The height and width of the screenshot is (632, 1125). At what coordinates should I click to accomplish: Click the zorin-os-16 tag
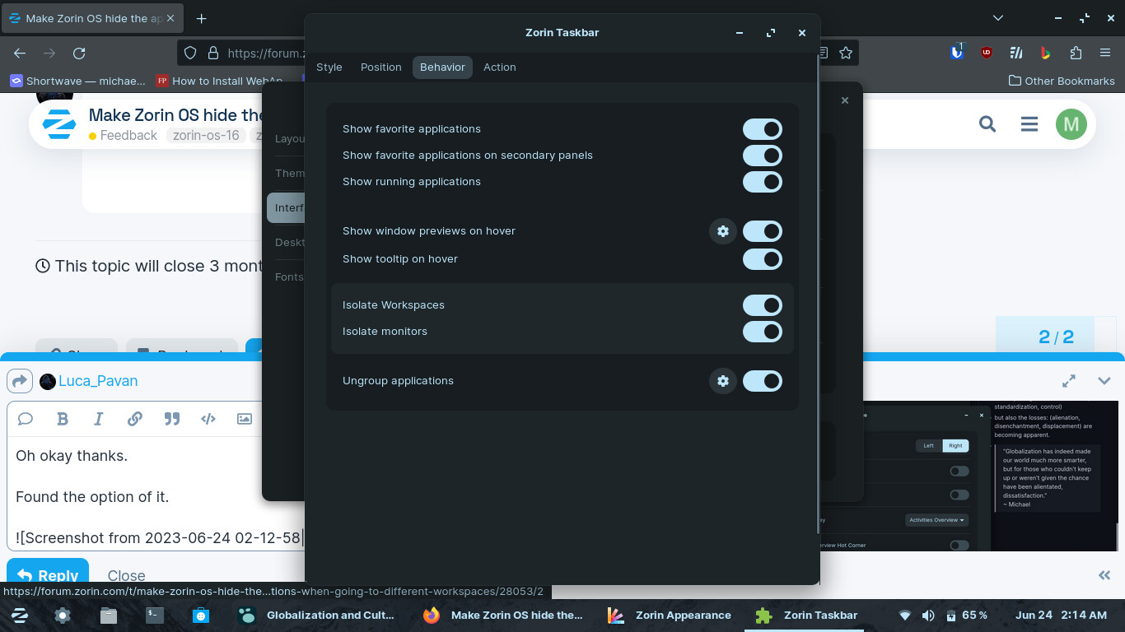[206, 136]
